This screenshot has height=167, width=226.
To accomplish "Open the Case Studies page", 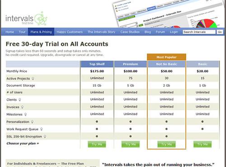I will pyautogui.click(x=130, y=32).
